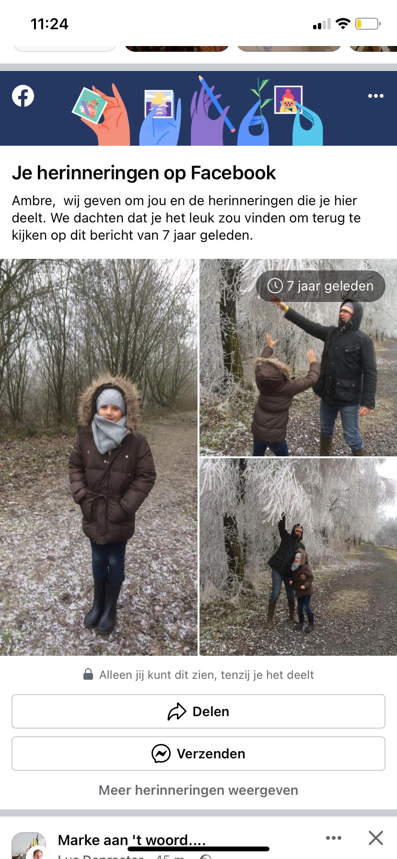Tap the battery indicator in status bar
This screenshot has width=397, height=859.
coord(368,23)
